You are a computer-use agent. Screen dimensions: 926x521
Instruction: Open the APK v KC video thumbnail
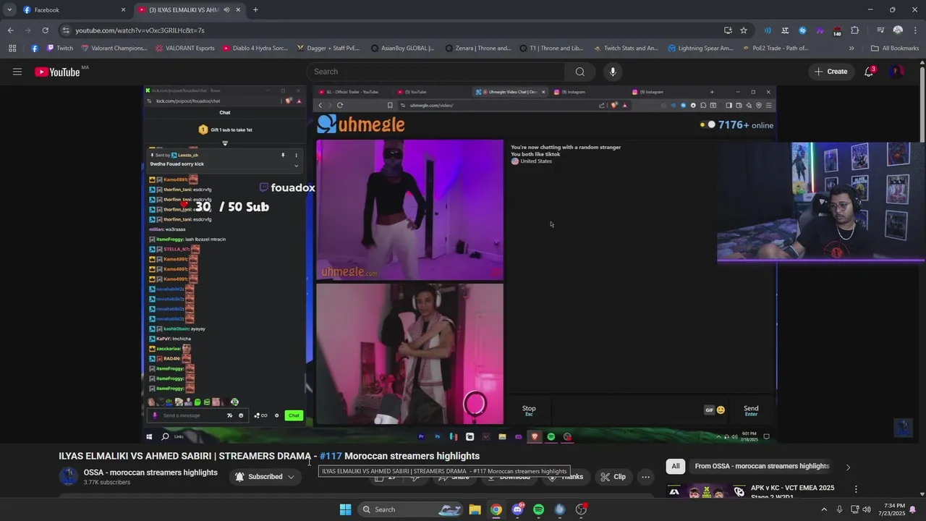click(x=706, y=491)
